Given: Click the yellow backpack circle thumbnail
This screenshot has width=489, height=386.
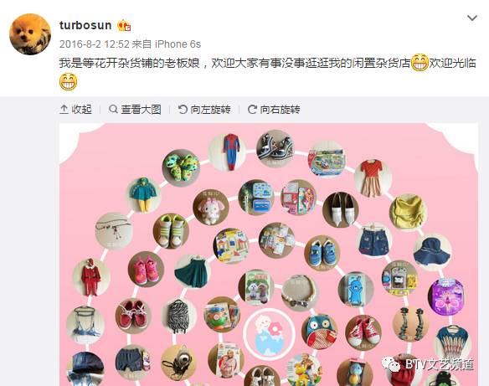Looking at the screenshot, I should pos(408,212).
